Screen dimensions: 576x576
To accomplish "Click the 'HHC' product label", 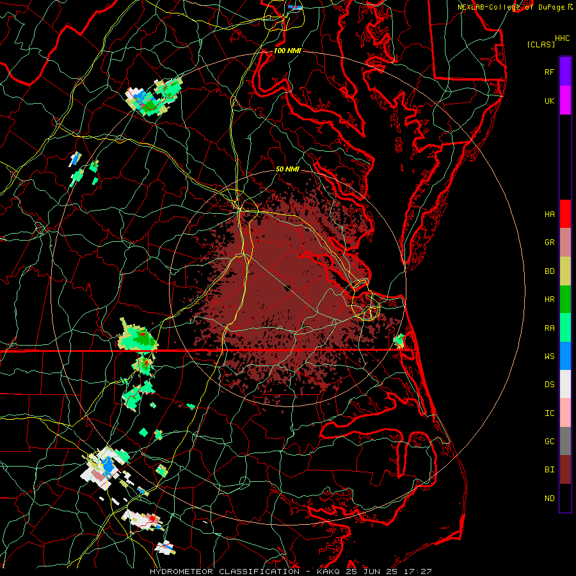I will pos(562,38).
